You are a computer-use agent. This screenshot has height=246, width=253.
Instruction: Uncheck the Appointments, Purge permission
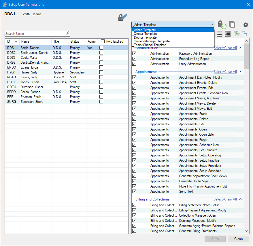coord(134,140)
